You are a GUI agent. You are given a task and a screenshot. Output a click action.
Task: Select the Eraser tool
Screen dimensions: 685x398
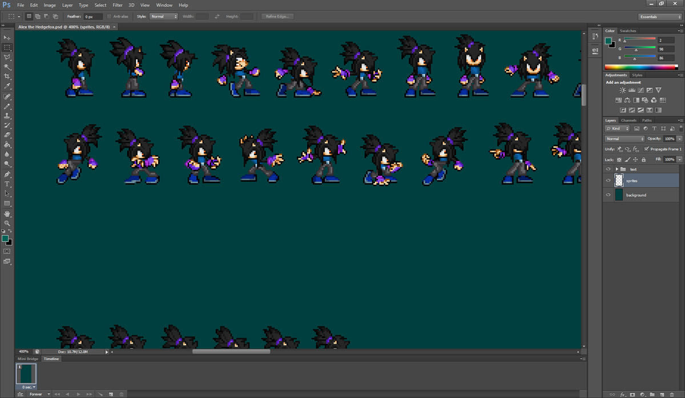click(x=7, y=135)
